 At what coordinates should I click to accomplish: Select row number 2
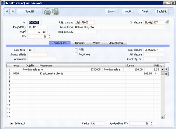tap(9, 74)
